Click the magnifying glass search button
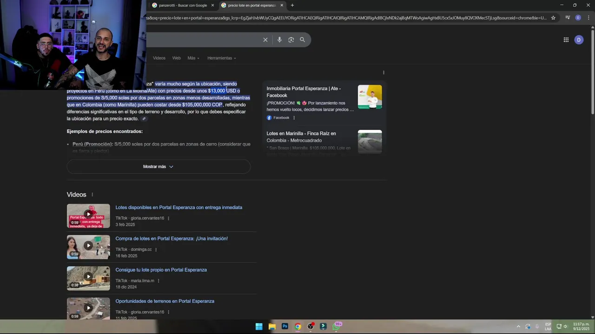The width and height of the screenshot is (595, 334). point(303,40)
